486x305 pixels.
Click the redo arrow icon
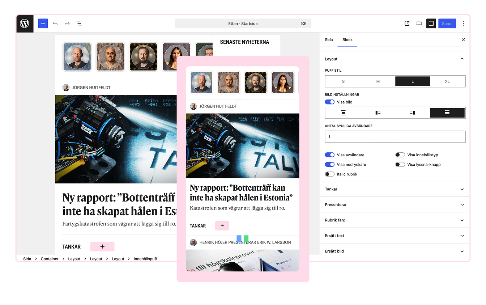coord(67,24)
